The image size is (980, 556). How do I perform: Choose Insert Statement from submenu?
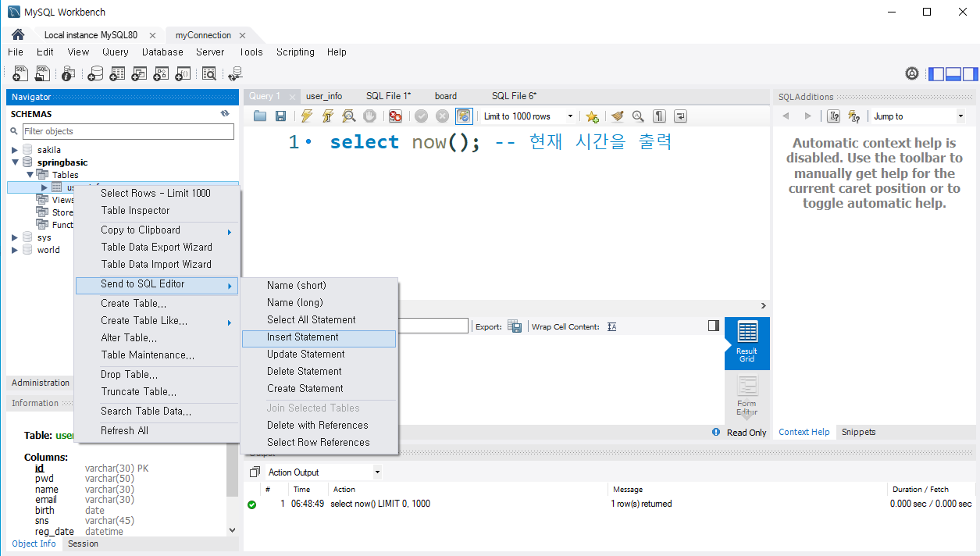point(319,337)
